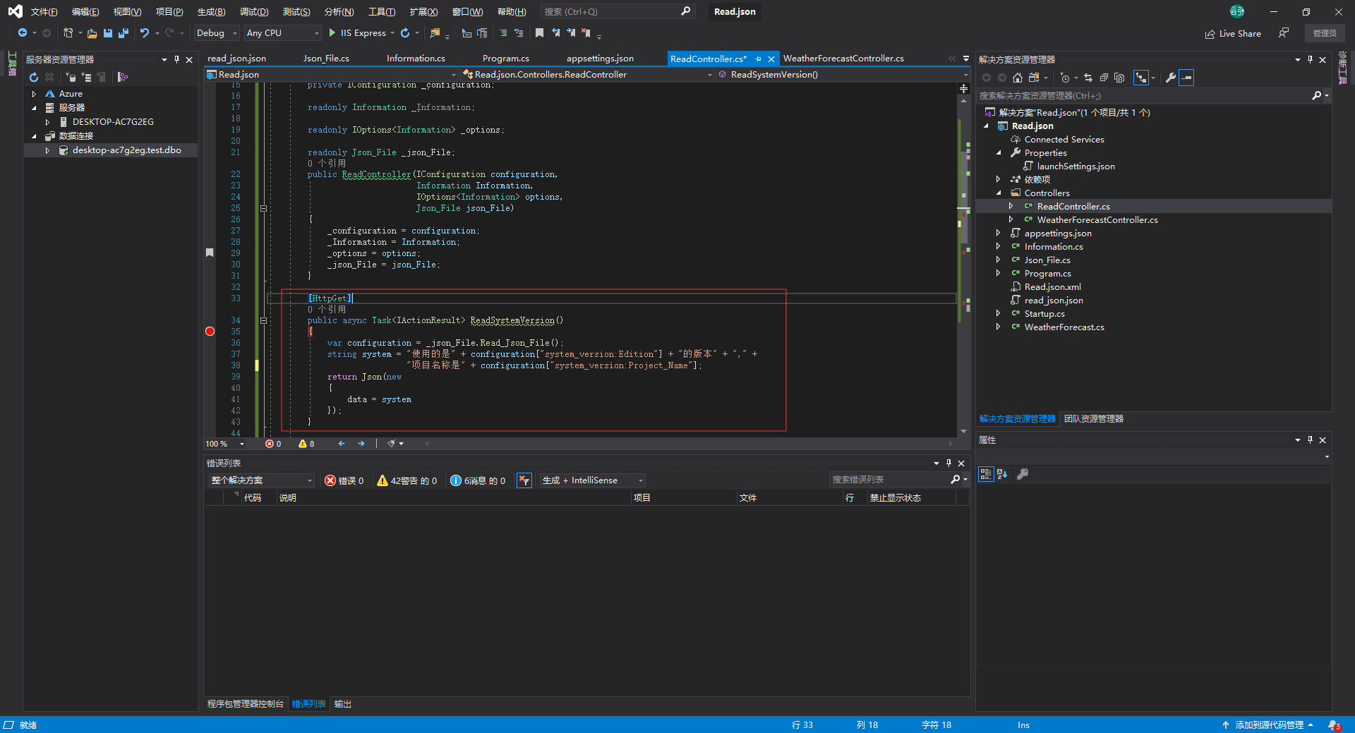The width and height of the screenshot is (1355, 733).
Task: Click the Home icon in Solution Explorer
Action: click(x=1017, y=78)
